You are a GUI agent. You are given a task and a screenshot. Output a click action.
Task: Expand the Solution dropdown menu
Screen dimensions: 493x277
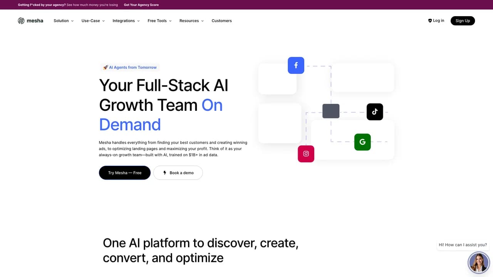coord(64,21)
